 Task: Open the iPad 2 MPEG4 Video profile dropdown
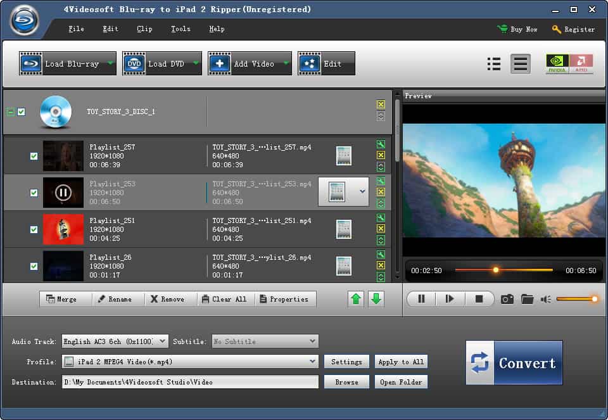[190, 361]
